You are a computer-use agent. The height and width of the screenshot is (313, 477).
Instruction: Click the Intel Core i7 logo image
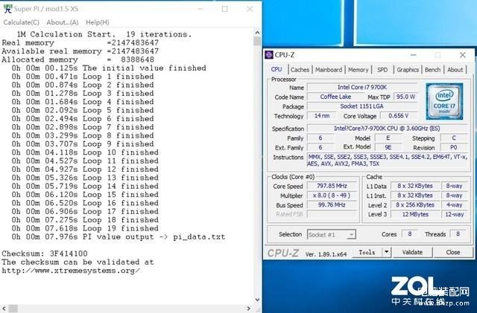444,101
